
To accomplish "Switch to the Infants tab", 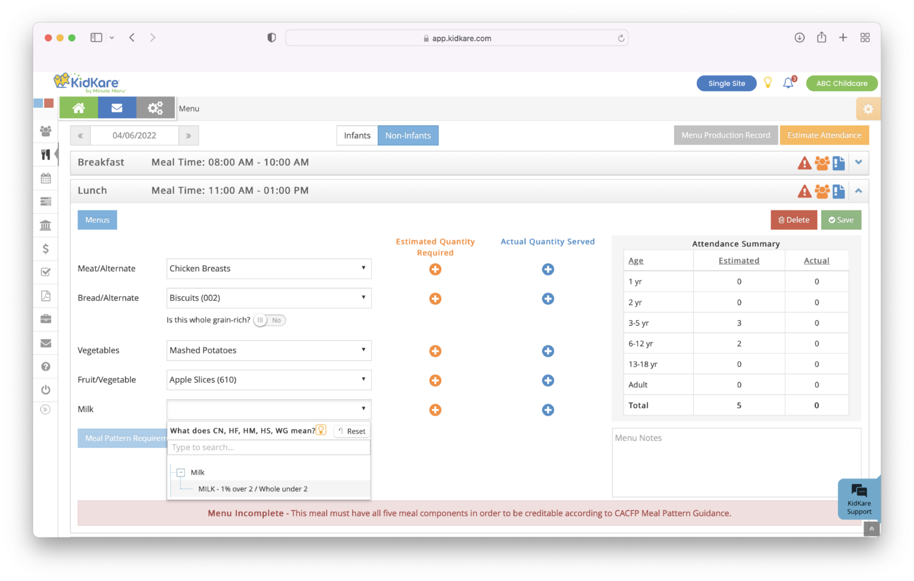I will point(357,136).
